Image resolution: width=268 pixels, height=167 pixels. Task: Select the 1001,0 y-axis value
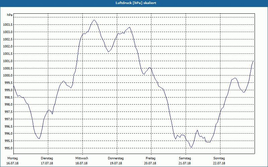pos(8,61)
